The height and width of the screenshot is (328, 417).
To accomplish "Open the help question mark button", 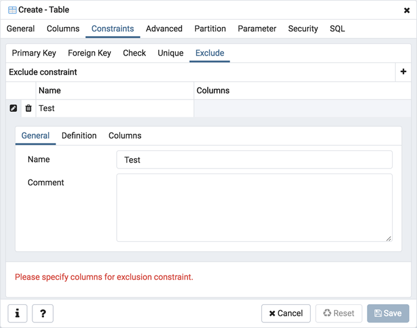I will click(43, 313).
